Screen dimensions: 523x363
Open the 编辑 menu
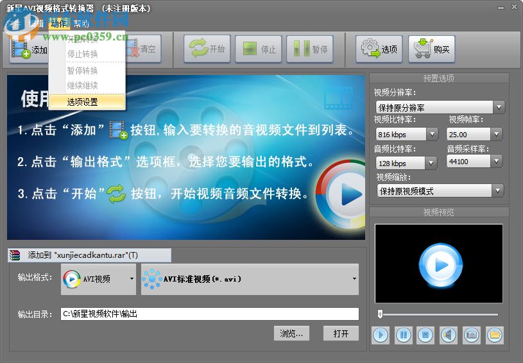36,23
